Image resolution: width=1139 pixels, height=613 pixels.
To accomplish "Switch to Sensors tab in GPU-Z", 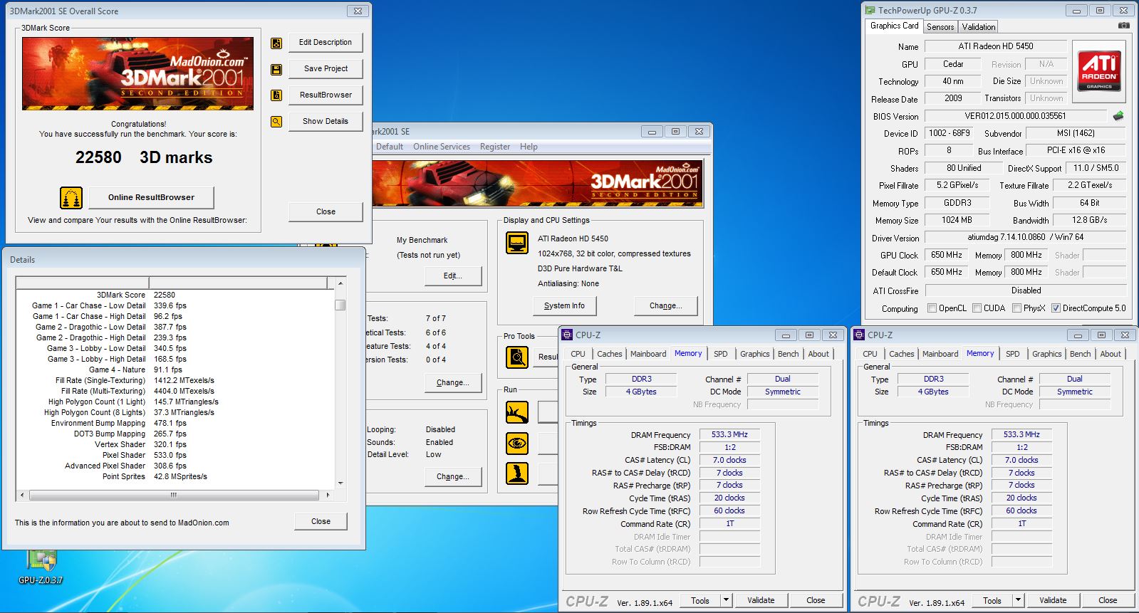I will click(940, 27).
